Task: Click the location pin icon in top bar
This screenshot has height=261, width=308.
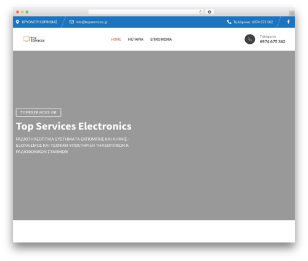Action: pyautogui.click(x=17, y=22)
